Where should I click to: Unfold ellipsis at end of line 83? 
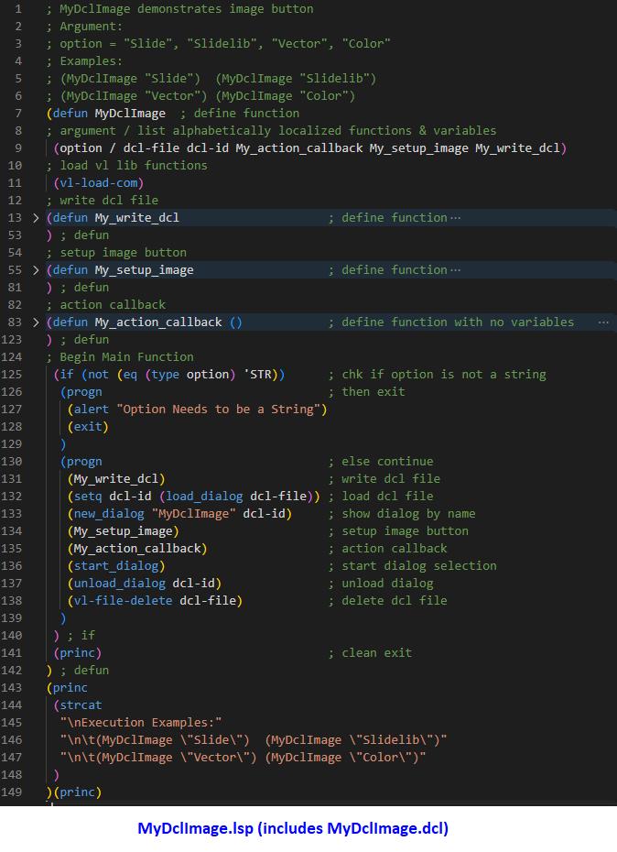(x=603, y=322)
